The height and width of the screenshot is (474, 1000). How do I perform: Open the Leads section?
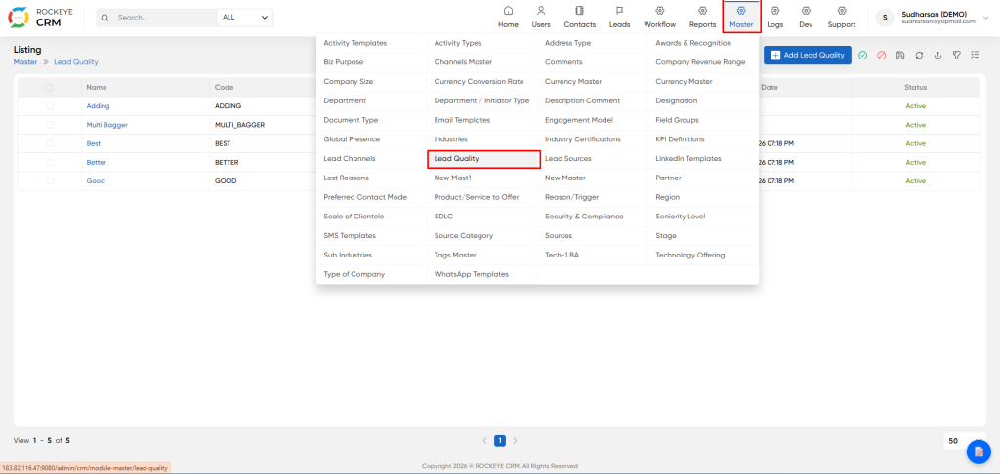[x=619, y=18]
